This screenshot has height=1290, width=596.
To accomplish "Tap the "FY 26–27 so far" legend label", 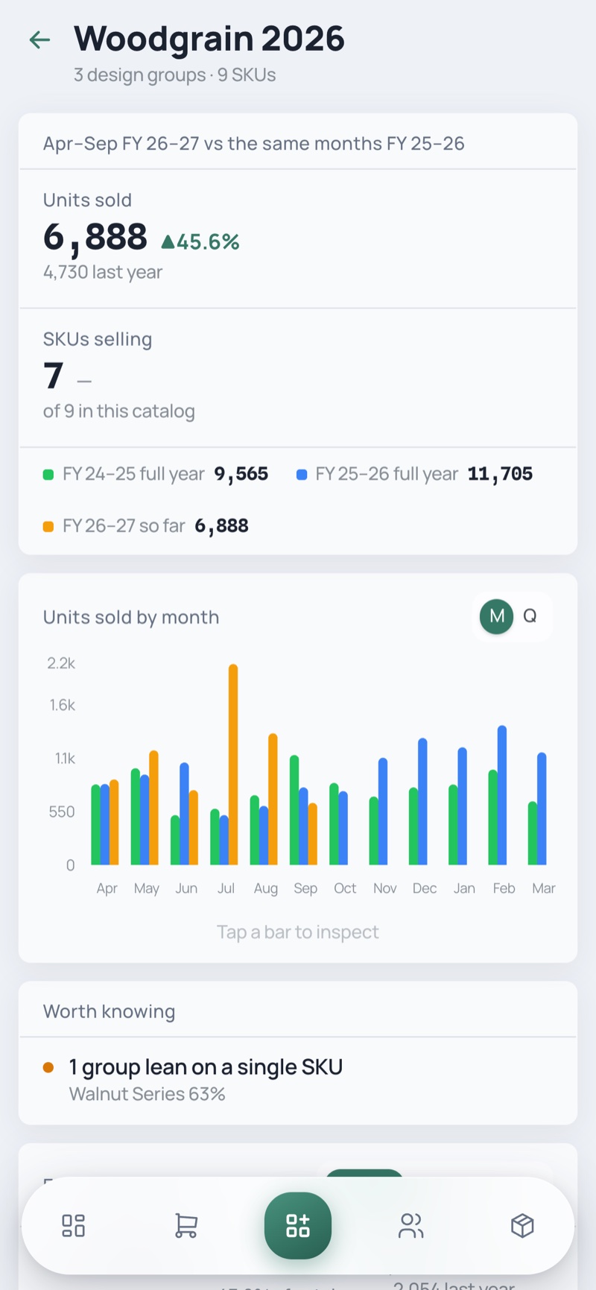I will (124, 526).
